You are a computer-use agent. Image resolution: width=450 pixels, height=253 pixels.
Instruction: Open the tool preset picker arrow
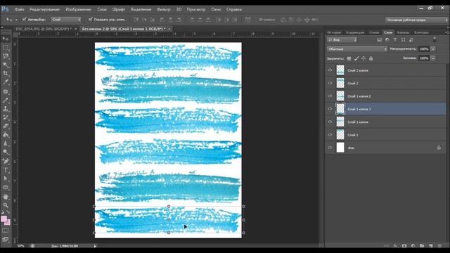(x=16, y=20)
